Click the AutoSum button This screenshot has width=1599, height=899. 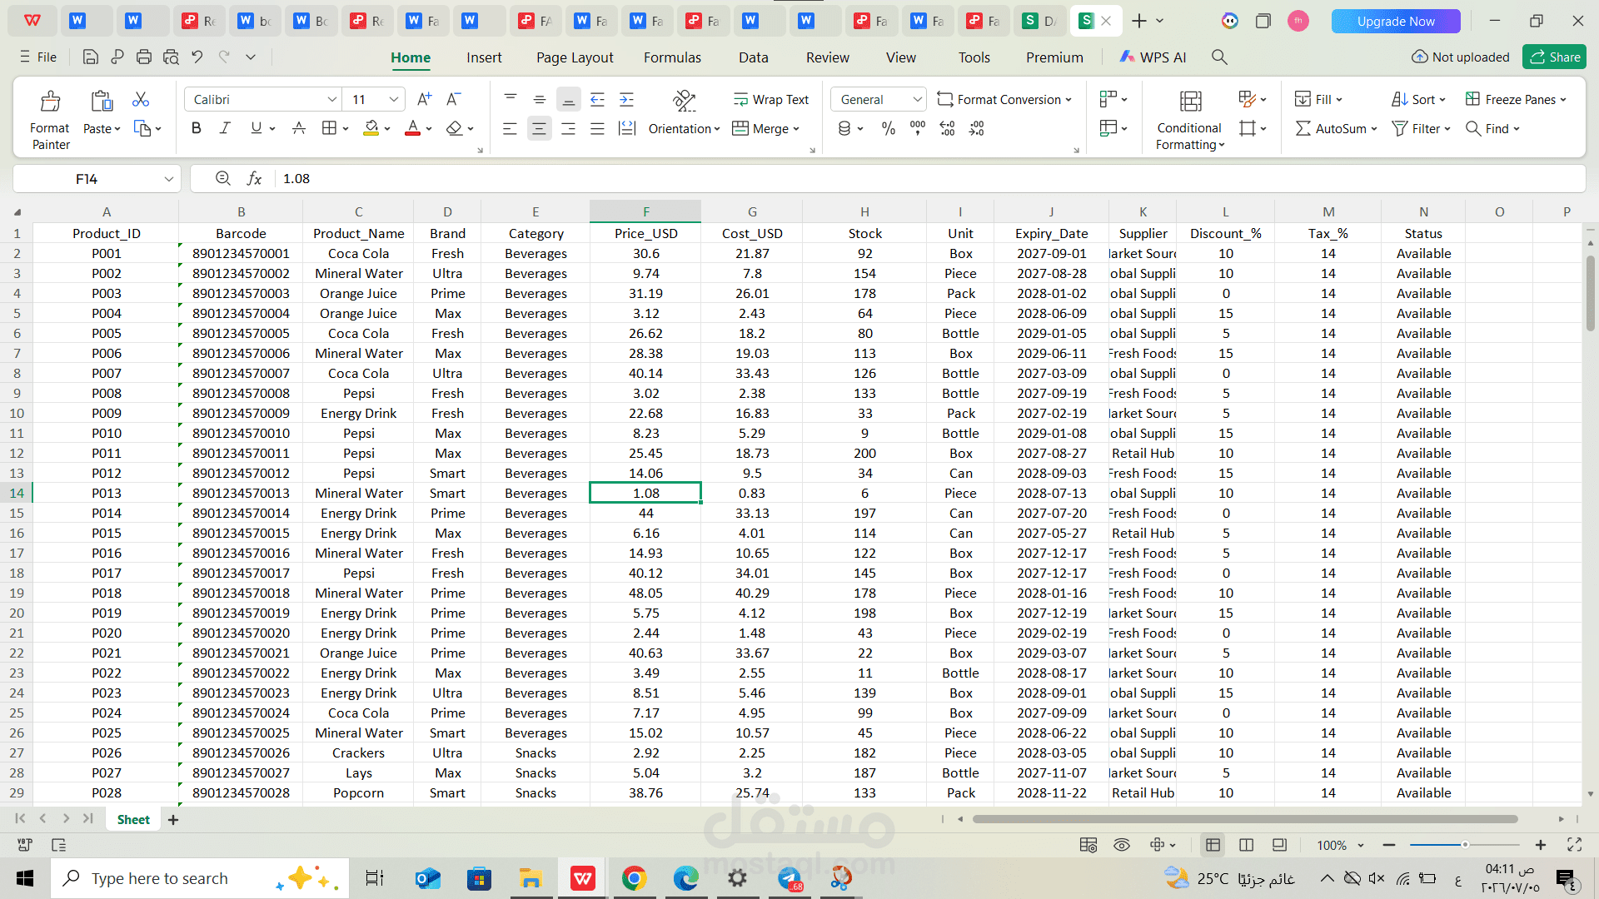point(1336,128)
